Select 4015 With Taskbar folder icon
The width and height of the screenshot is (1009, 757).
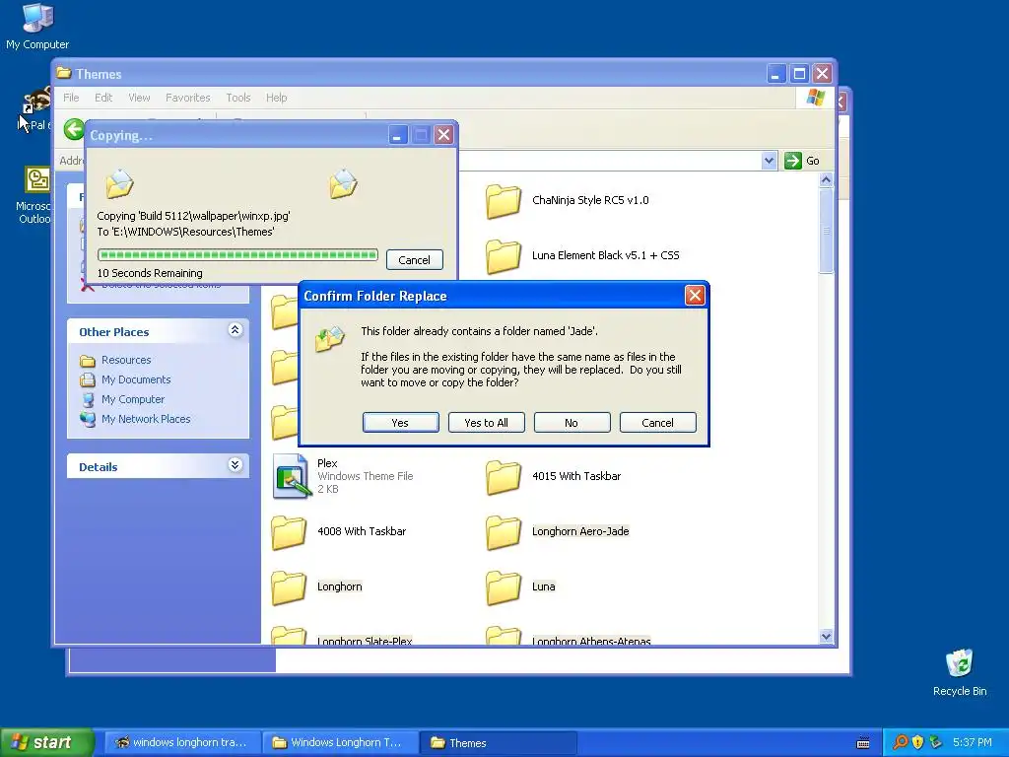(x=503, y=477)
